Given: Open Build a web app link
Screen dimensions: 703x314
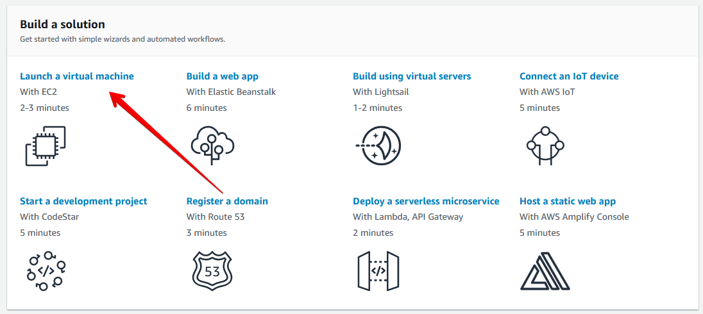Looking at the screenshot, I should 223,76.
